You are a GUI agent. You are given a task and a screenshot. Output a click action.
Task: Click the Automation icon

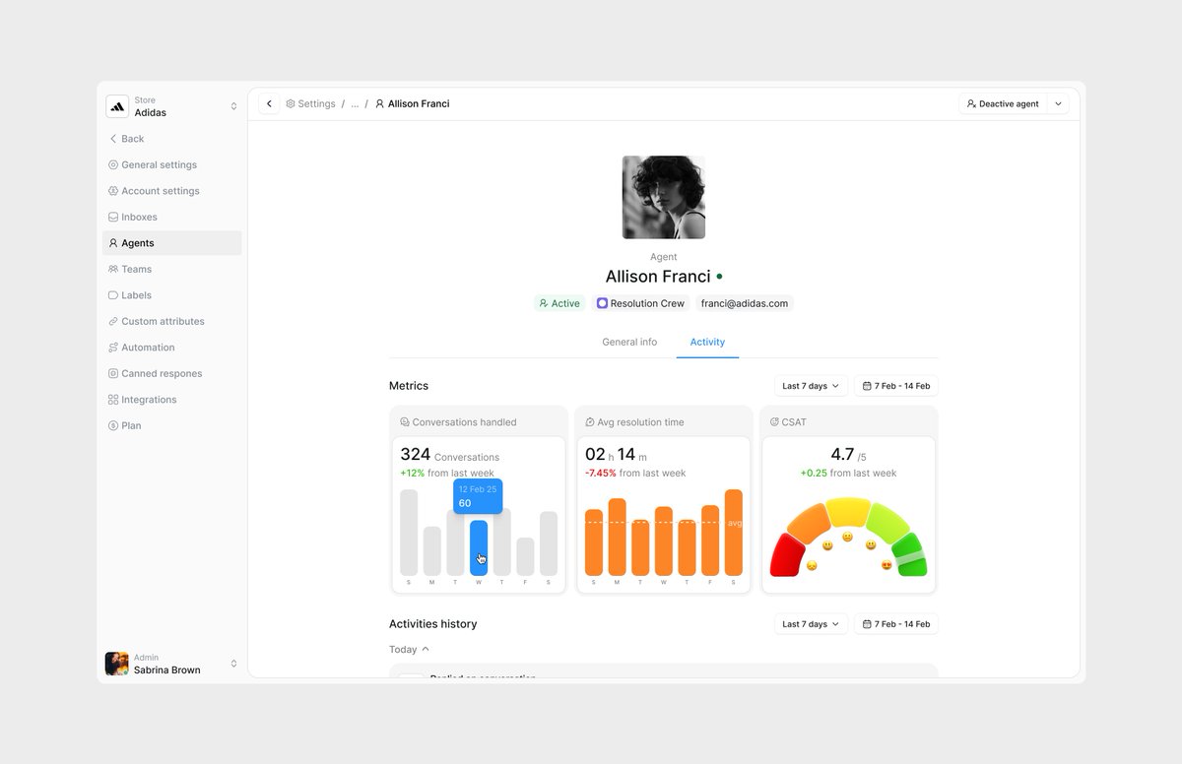(x=113, y=348)
